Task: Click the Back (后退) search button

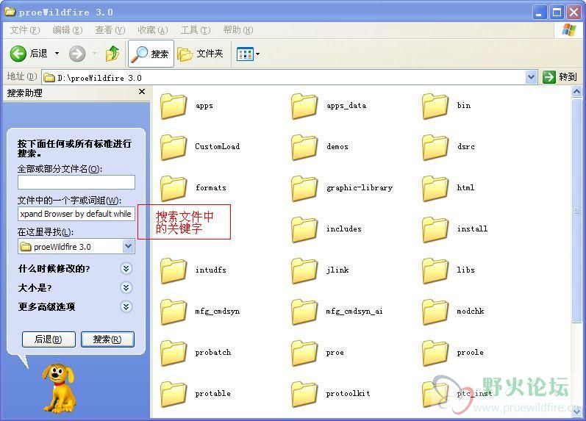Action: pos(49,339)
